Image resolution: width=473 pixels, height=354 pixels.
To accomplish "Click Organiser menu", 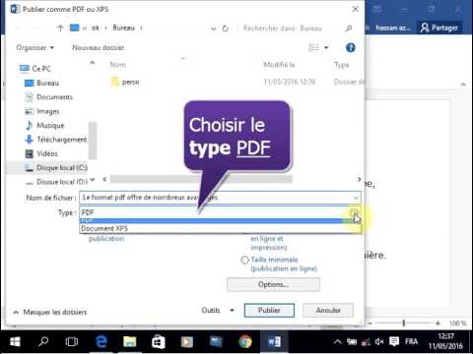I will click(x=34, y=48).
